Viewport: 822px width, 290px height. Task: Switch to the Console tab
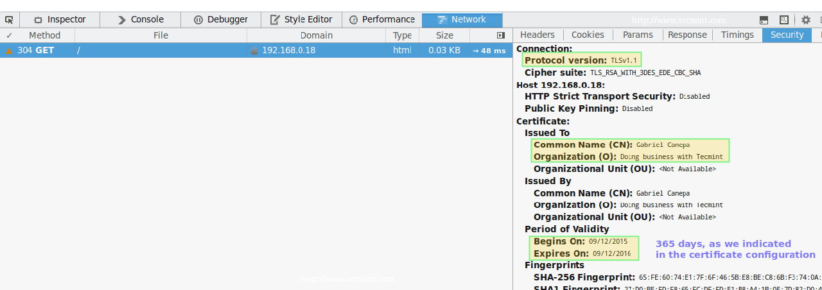pyautogui.click(x=141, y=20)
